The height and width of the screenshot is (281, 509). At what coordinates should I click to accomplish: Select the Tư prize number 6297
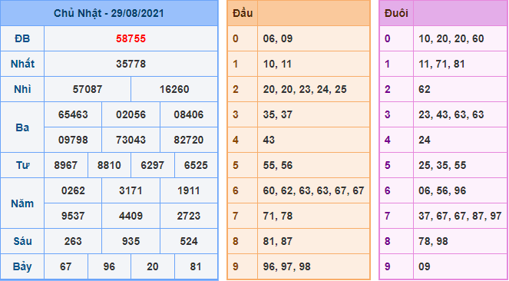[x=153, y=166]
